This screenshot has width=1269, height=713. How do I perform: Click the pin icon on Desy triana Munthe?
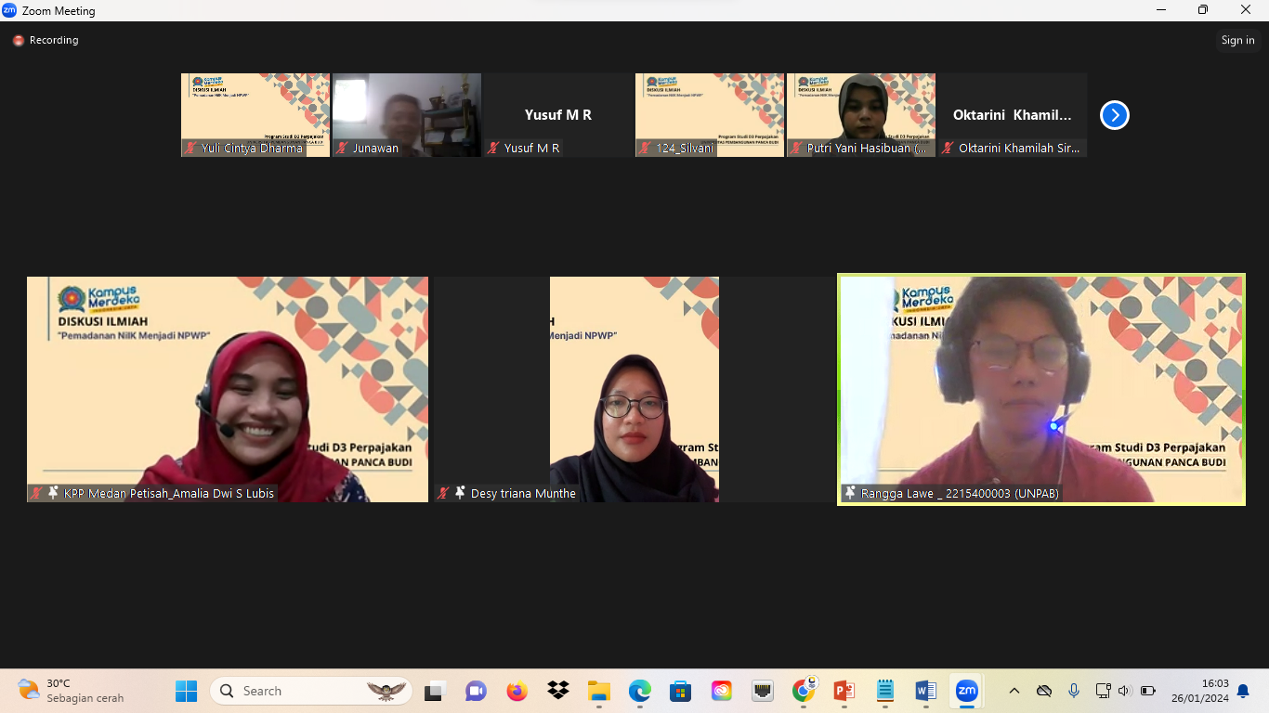pos(460,493)
